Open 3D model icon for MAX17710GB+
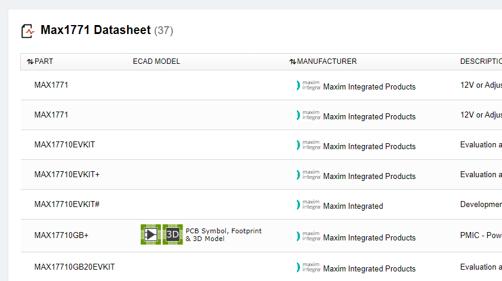Image resolution: width=502 pixels, height=281 pixels. click(172, 234)
